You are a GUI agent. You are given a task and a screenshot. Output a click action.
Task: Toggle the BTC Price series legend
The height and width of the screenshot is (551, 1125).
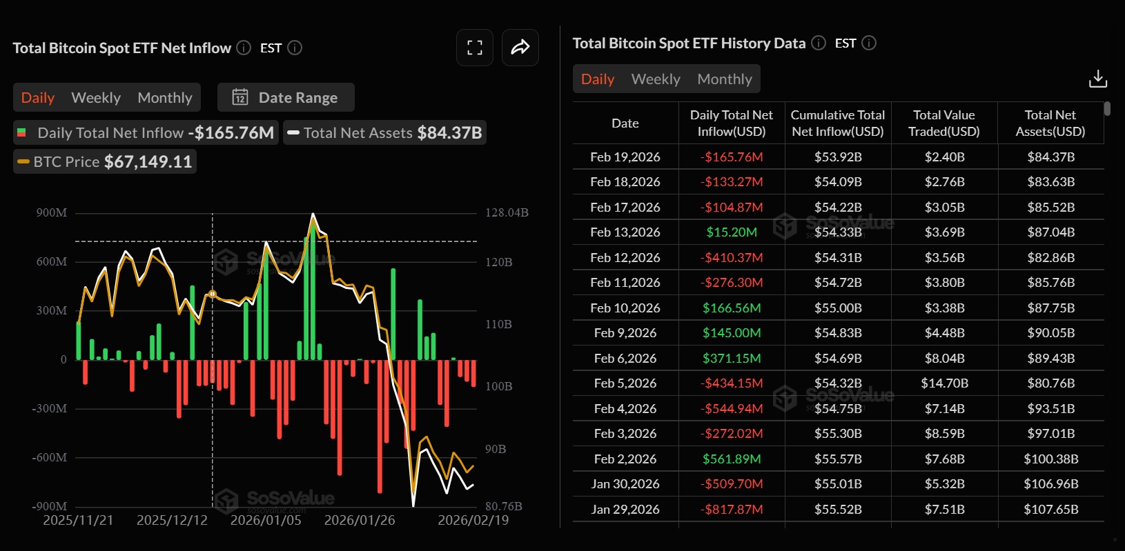click(x=105, y=161)
